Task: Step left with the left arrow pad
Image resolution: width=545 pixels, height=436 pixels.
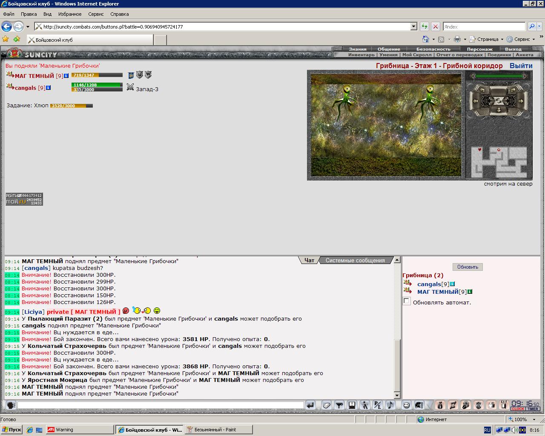Action: coord(475,101)
